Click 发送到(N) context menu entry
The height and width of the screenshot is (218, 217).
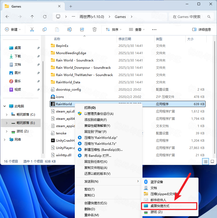(x=109, y=182)
